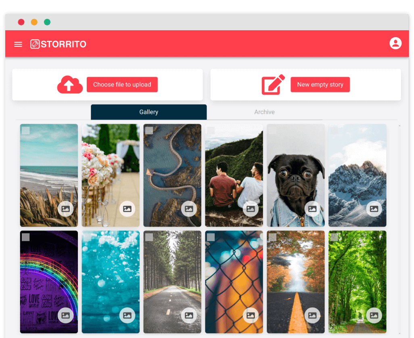Click the red cloud upload icon
Screen dimensions: 414x338
[x=69, y=85]
